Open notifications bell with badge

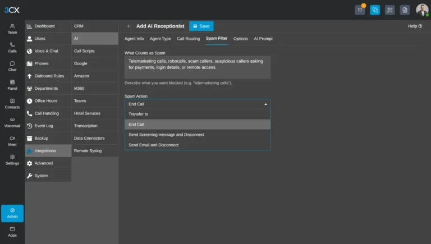[x=360, y=10]
